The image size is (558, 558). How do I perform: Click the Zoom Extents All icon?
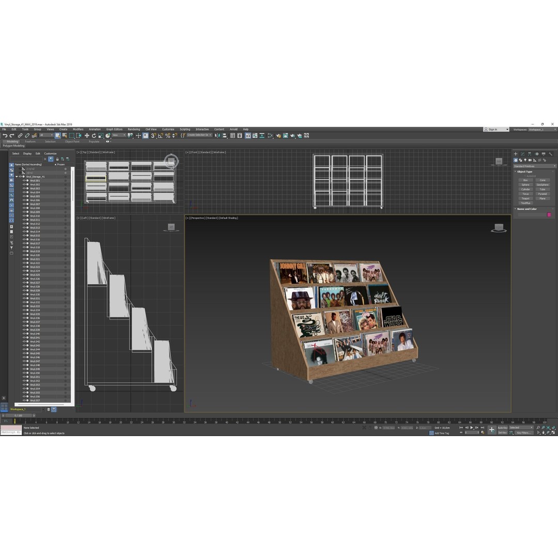(553, 427)
